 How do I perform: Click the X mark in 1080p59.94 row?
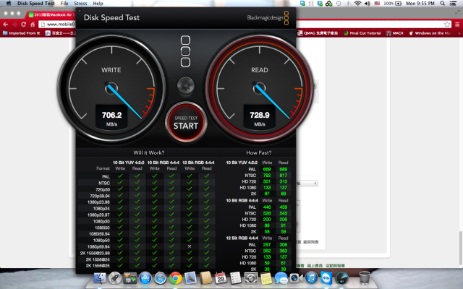190,246
